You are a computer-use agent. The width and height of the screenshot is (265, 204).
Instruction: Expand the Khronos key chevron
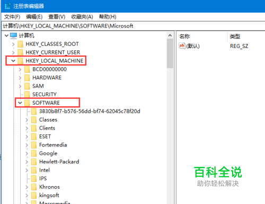[26, 187]
